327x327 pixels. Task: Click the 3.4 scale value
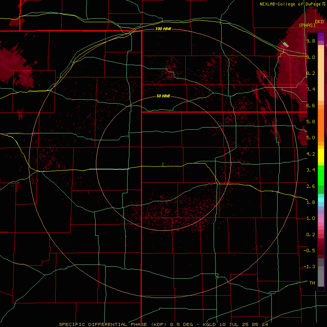[x=311, y=170]
